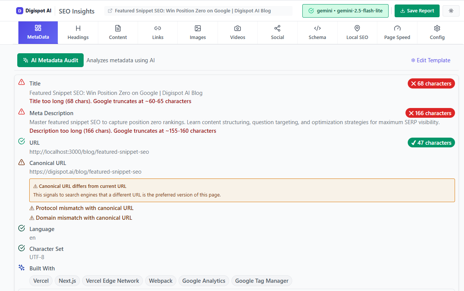The image size is (464, 291).
Task: Toggle the light/dark theme sun button
Action: tap(451, 11)
